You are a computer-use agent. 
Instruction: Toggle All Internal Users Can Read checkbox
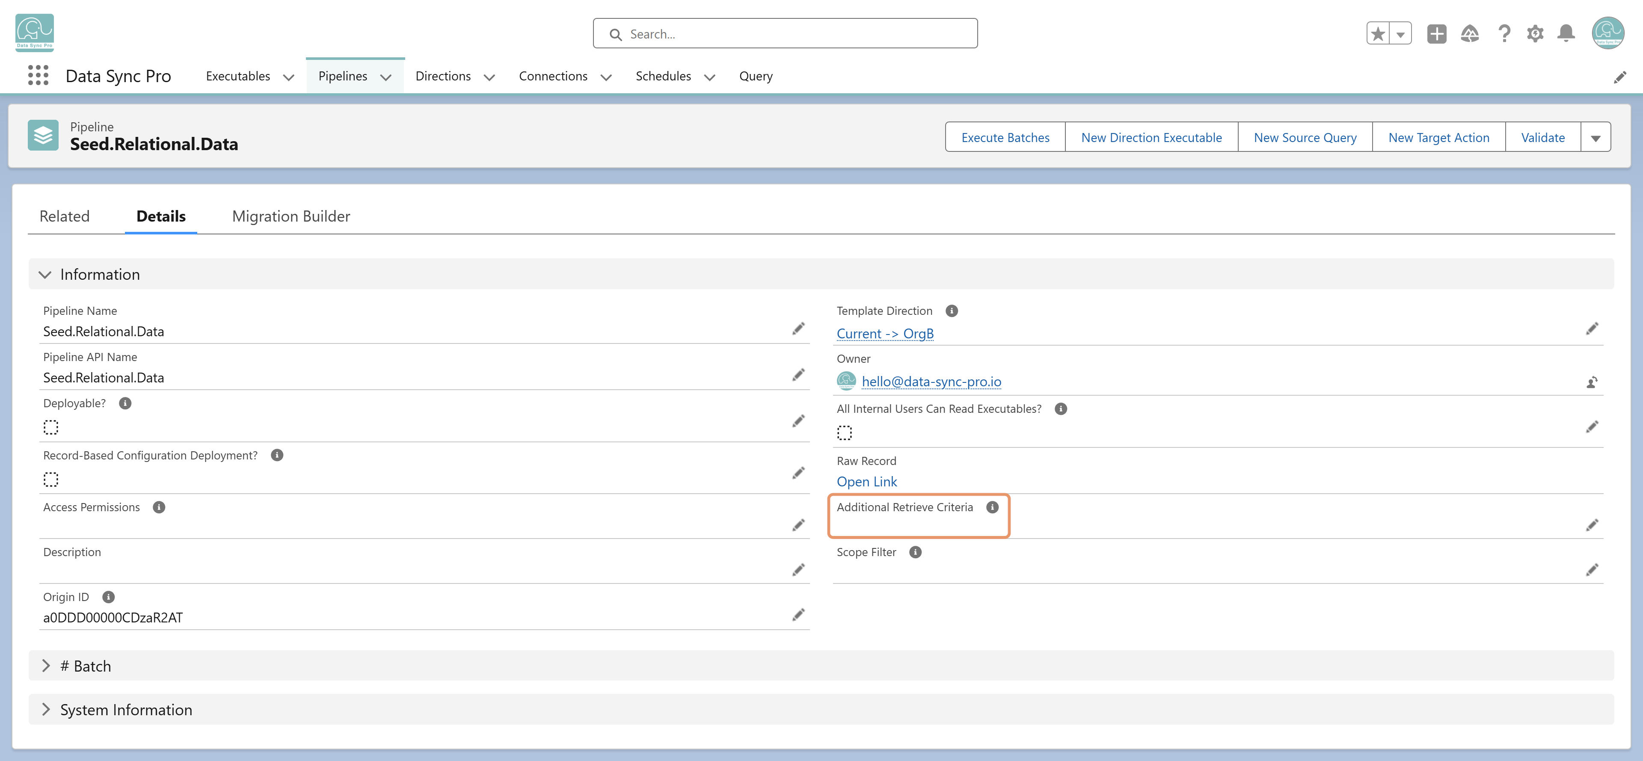(x=845, y=432)
